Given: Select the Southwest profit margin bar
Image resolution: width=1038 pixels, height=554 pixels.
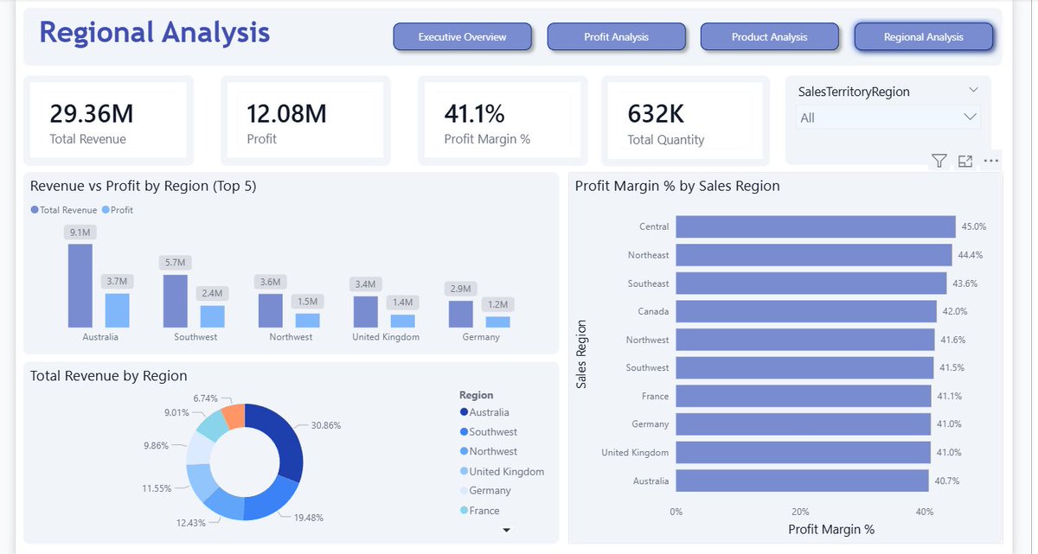Looking at the screenshot, I should (x=804, y=367).
